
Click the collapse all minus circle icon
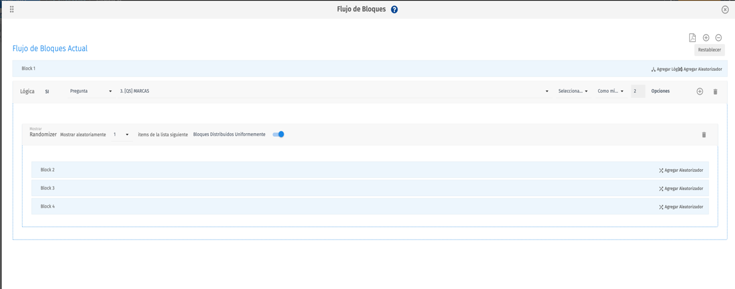click(719, 38)
